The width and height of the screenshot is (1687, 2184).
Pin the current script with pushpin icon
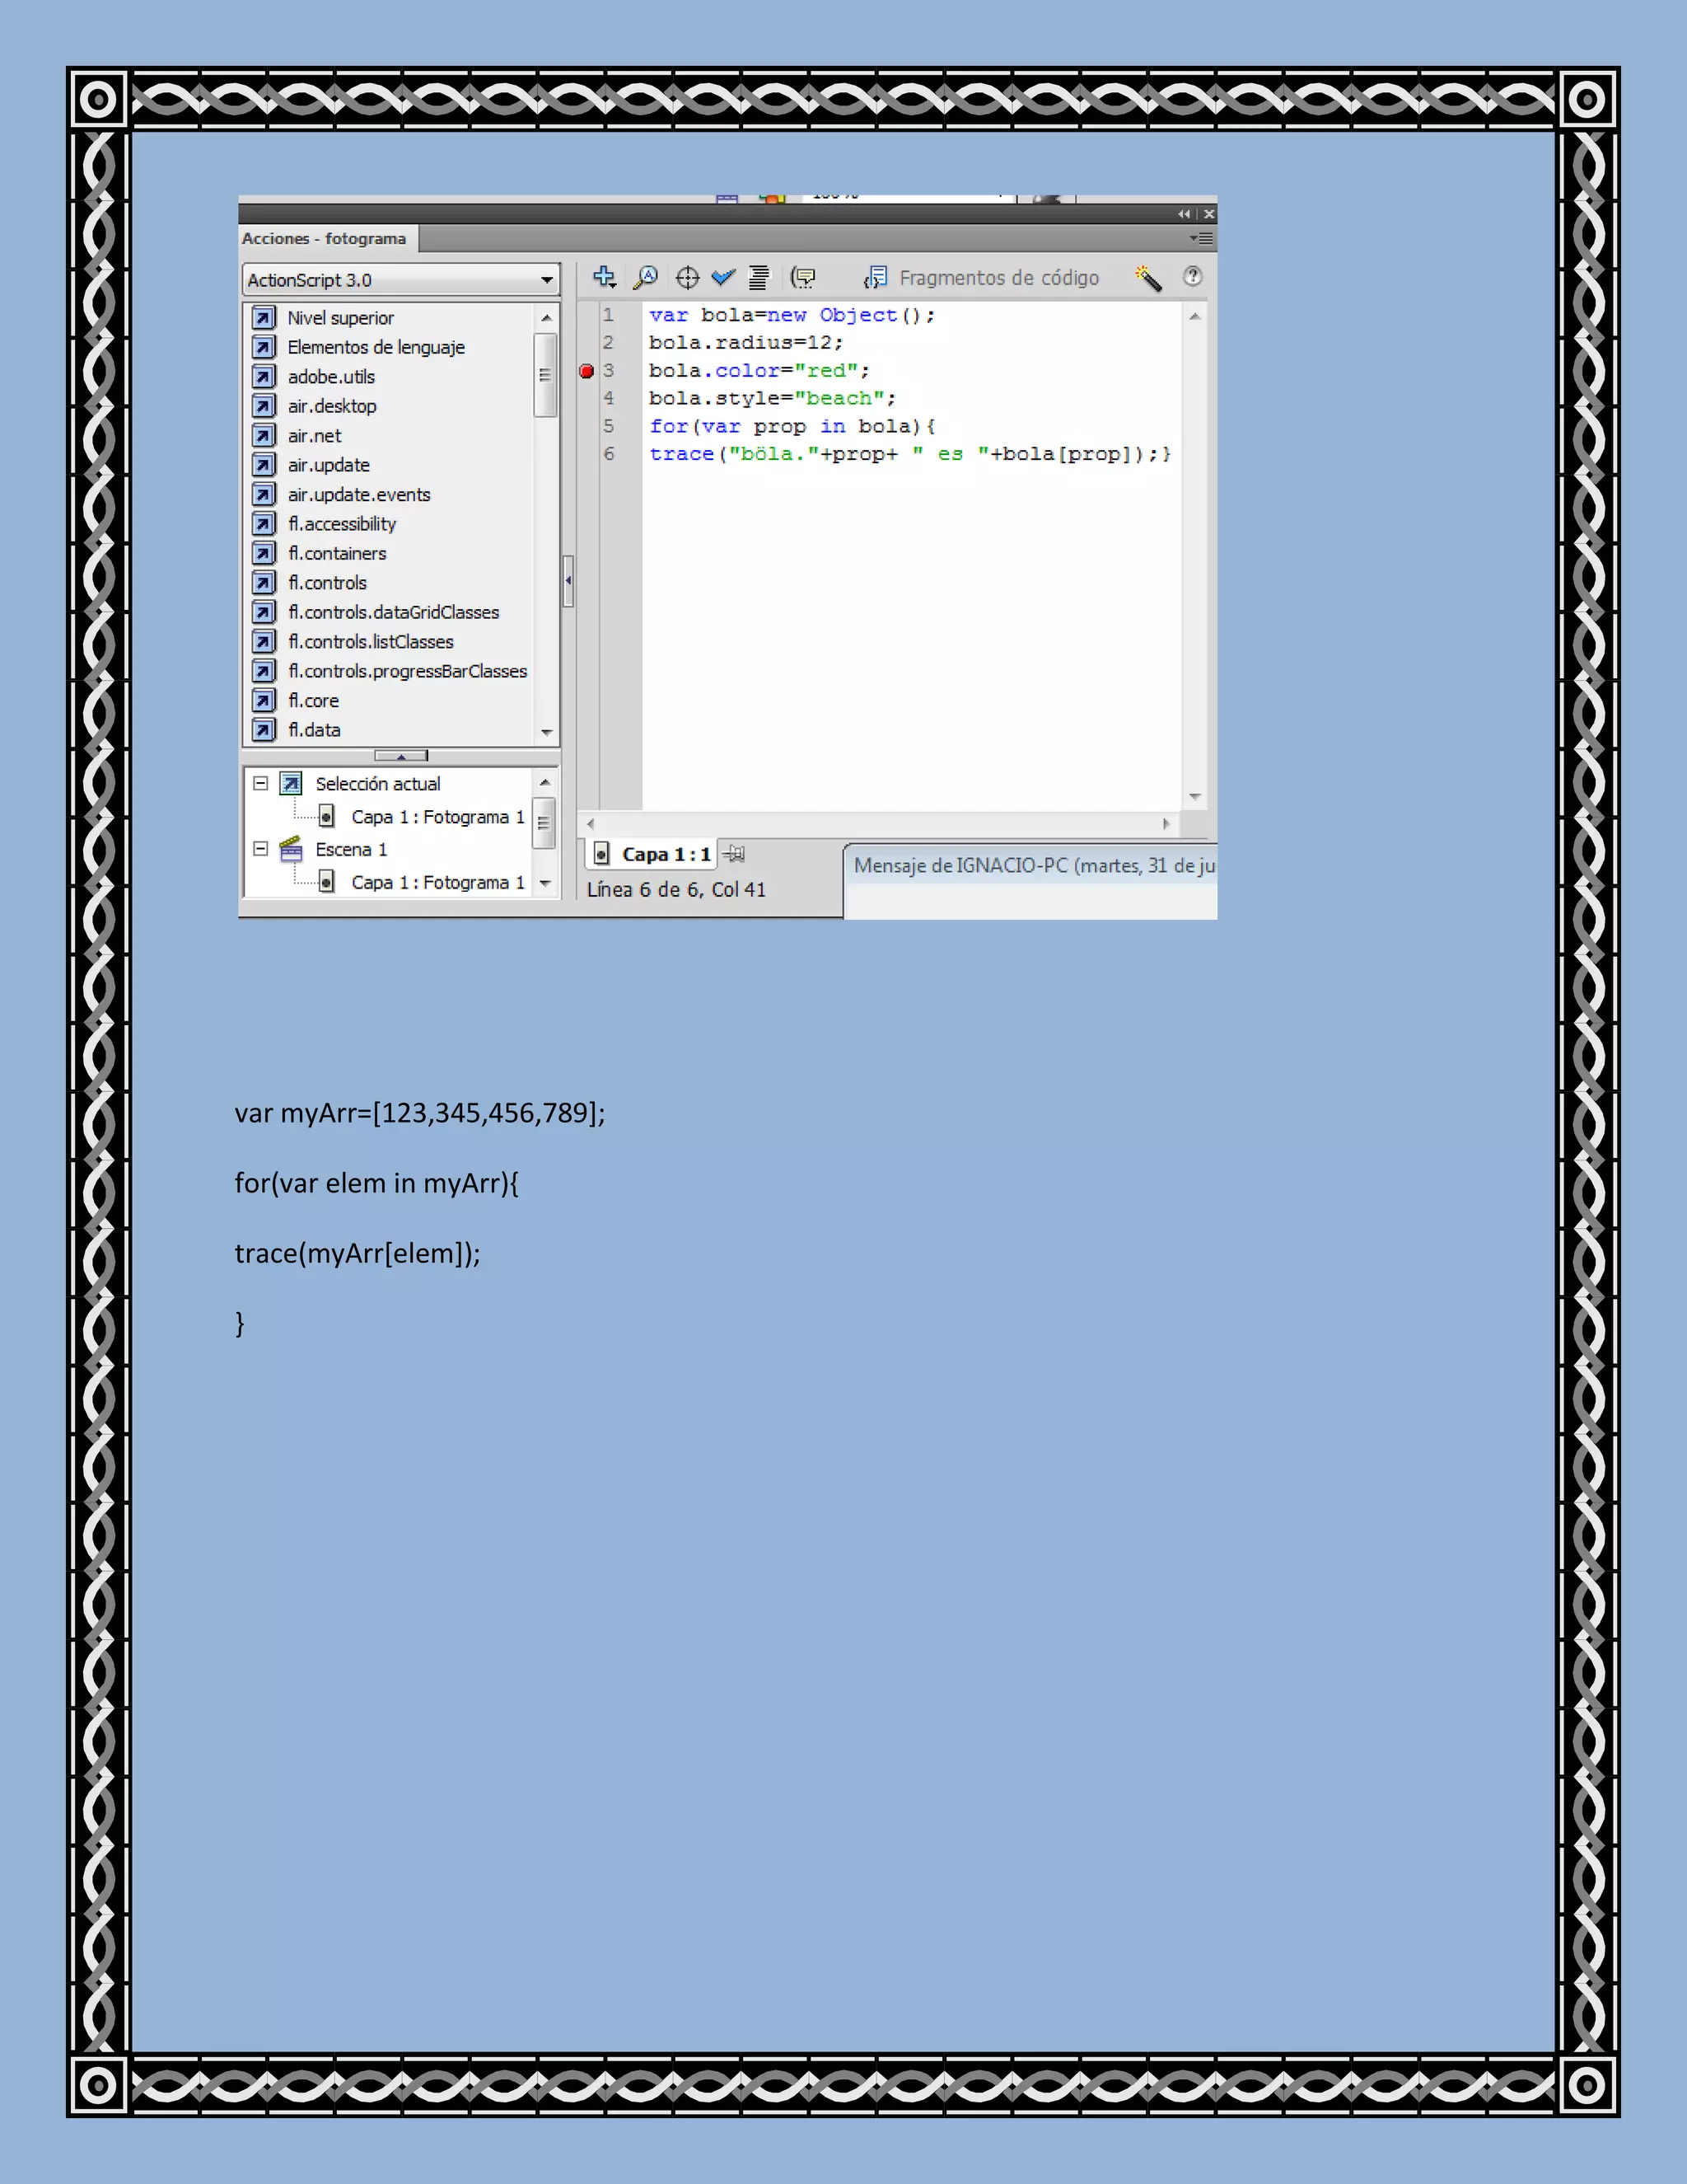coord(734,853)
